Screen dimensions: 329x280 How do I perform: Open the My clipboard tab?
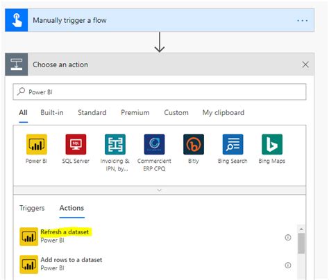click(223, 113)
